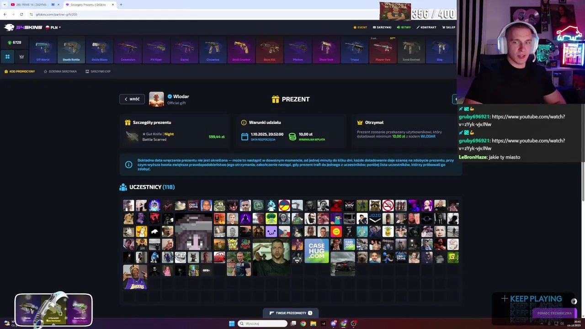Click the info icon in Warunki udziału
The height and width of the screenshot is (329, 585).
[244, 122]
